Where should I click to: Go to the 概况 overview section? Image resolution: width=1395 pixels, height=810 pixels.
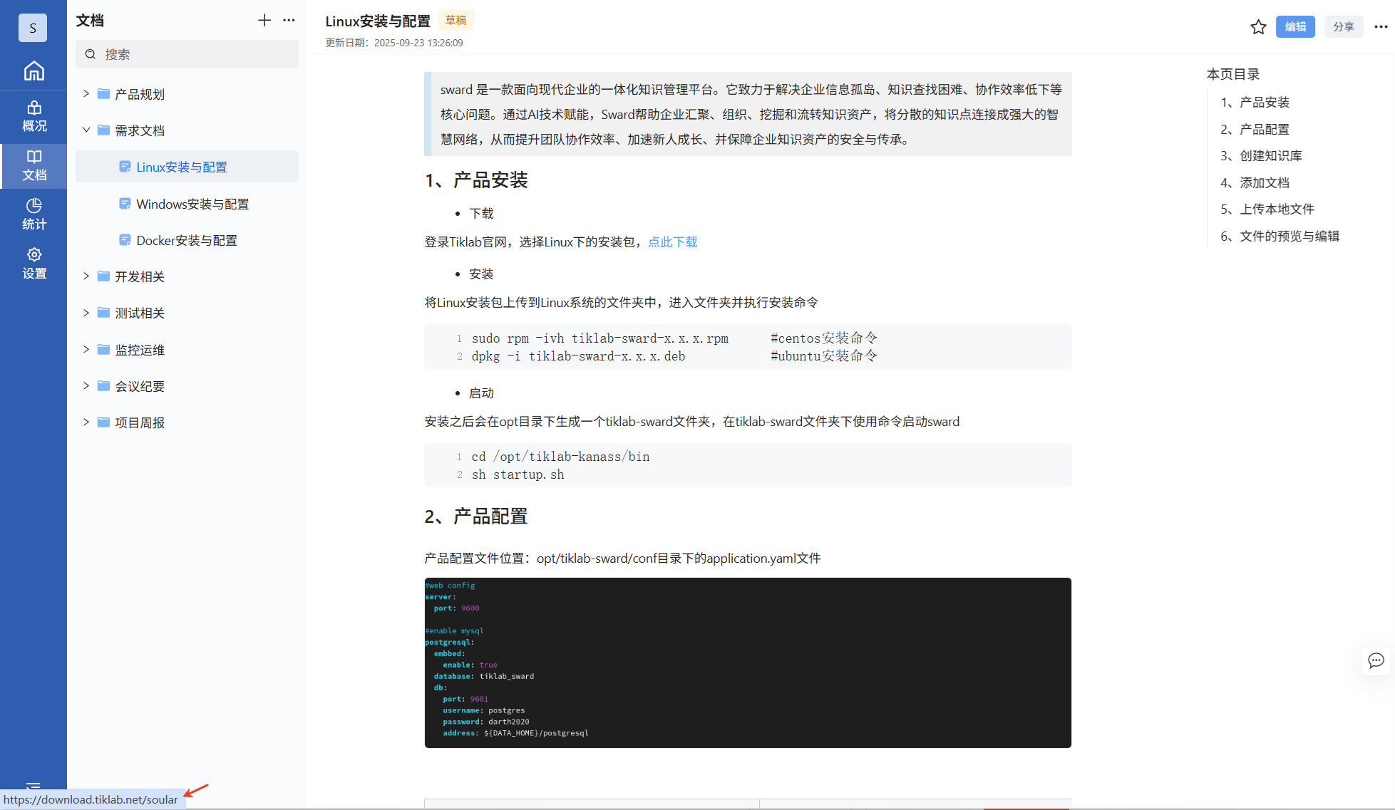click(x=34, y=117)
